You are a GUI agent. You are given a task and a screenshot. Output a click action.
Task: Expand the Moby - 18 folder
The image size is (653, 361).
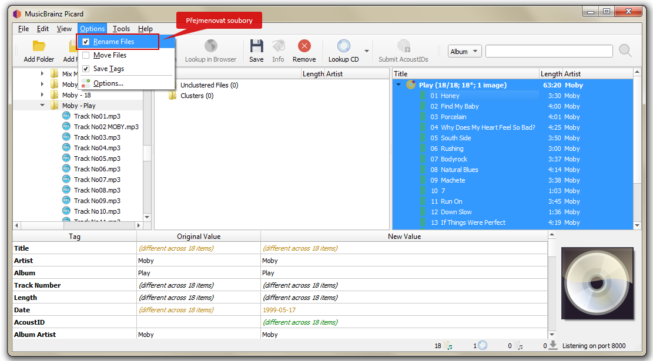point(42,95)
